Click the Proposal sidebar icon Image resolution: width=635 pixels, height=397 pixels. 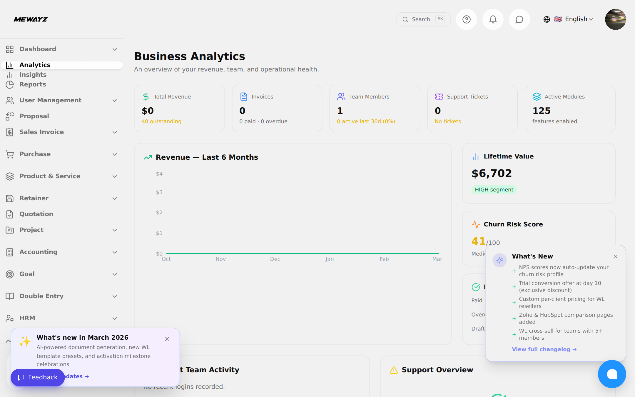[10, 116]
